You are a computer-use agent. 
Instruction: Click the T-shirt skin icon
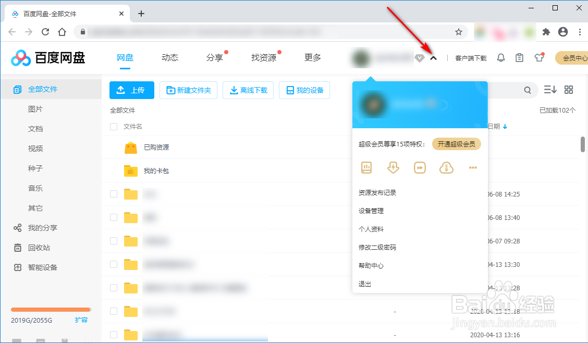[x=539, y=57]
